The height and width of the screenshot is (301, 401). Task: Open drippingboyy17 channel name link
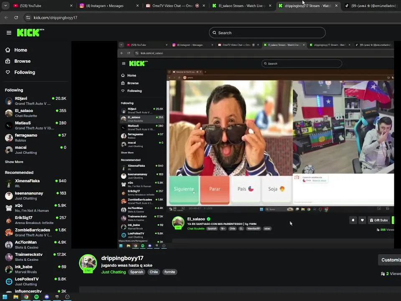click(x=122, y=258)
